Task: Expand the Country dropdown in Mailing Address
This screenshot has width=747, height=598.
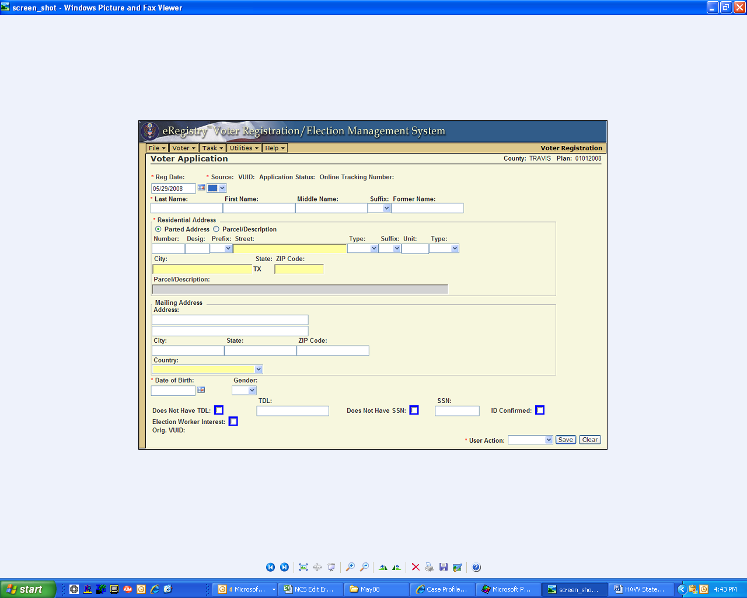Action: pos(208,369)
